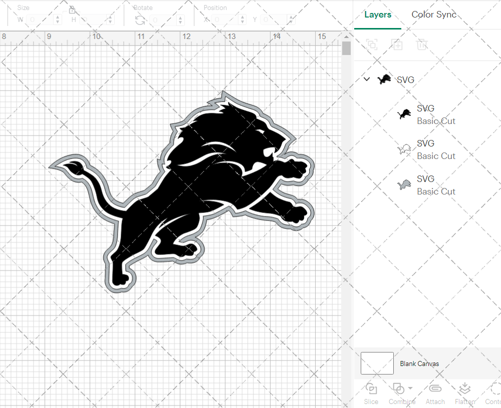This screenshot has height=408, width=501.
Task: Select the white outline lion SVG layer
Action: (x=426, y=149)
